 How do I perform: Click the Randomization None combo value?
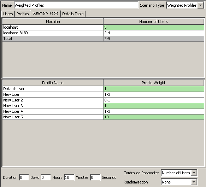(176, 182)
